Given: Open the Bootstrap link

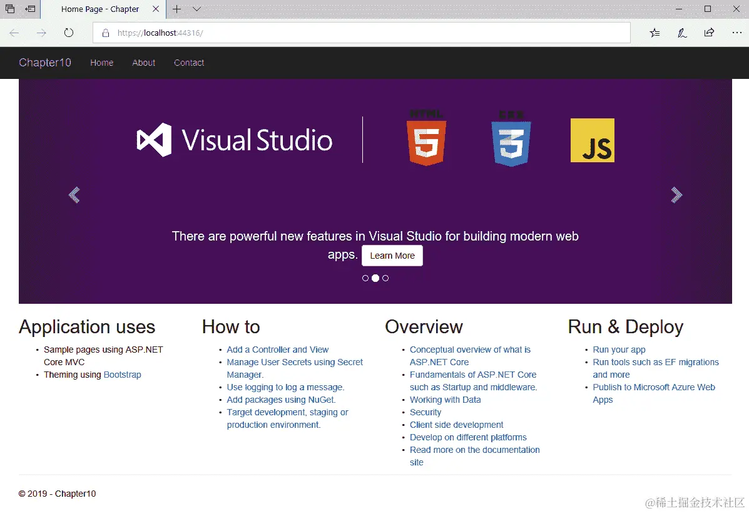Looking at the screenshot, I should [122, 375].
